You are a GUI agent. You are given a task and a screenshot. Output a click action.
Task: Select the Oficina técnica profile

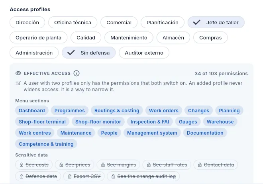[x=73, y=22]
